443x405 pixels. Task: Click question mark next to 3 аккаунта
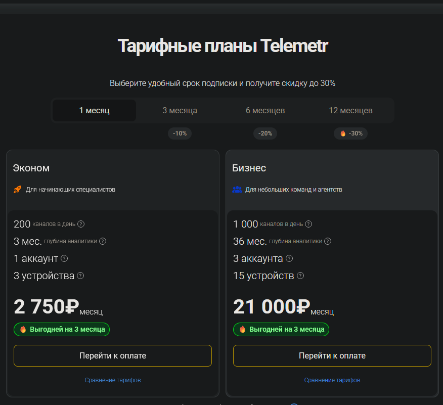pyautogui.click(x=289, y=258)
